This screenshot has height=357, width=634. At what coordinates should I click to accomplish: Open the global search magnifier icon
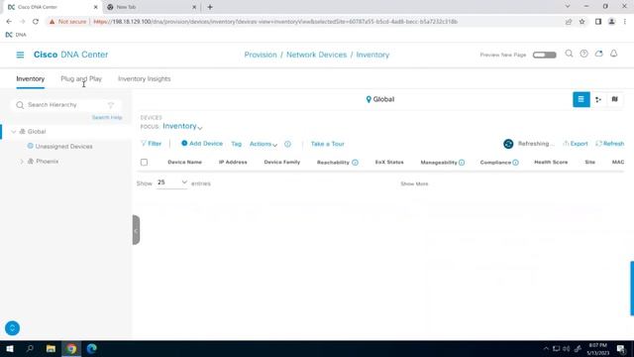coord(569,54)
